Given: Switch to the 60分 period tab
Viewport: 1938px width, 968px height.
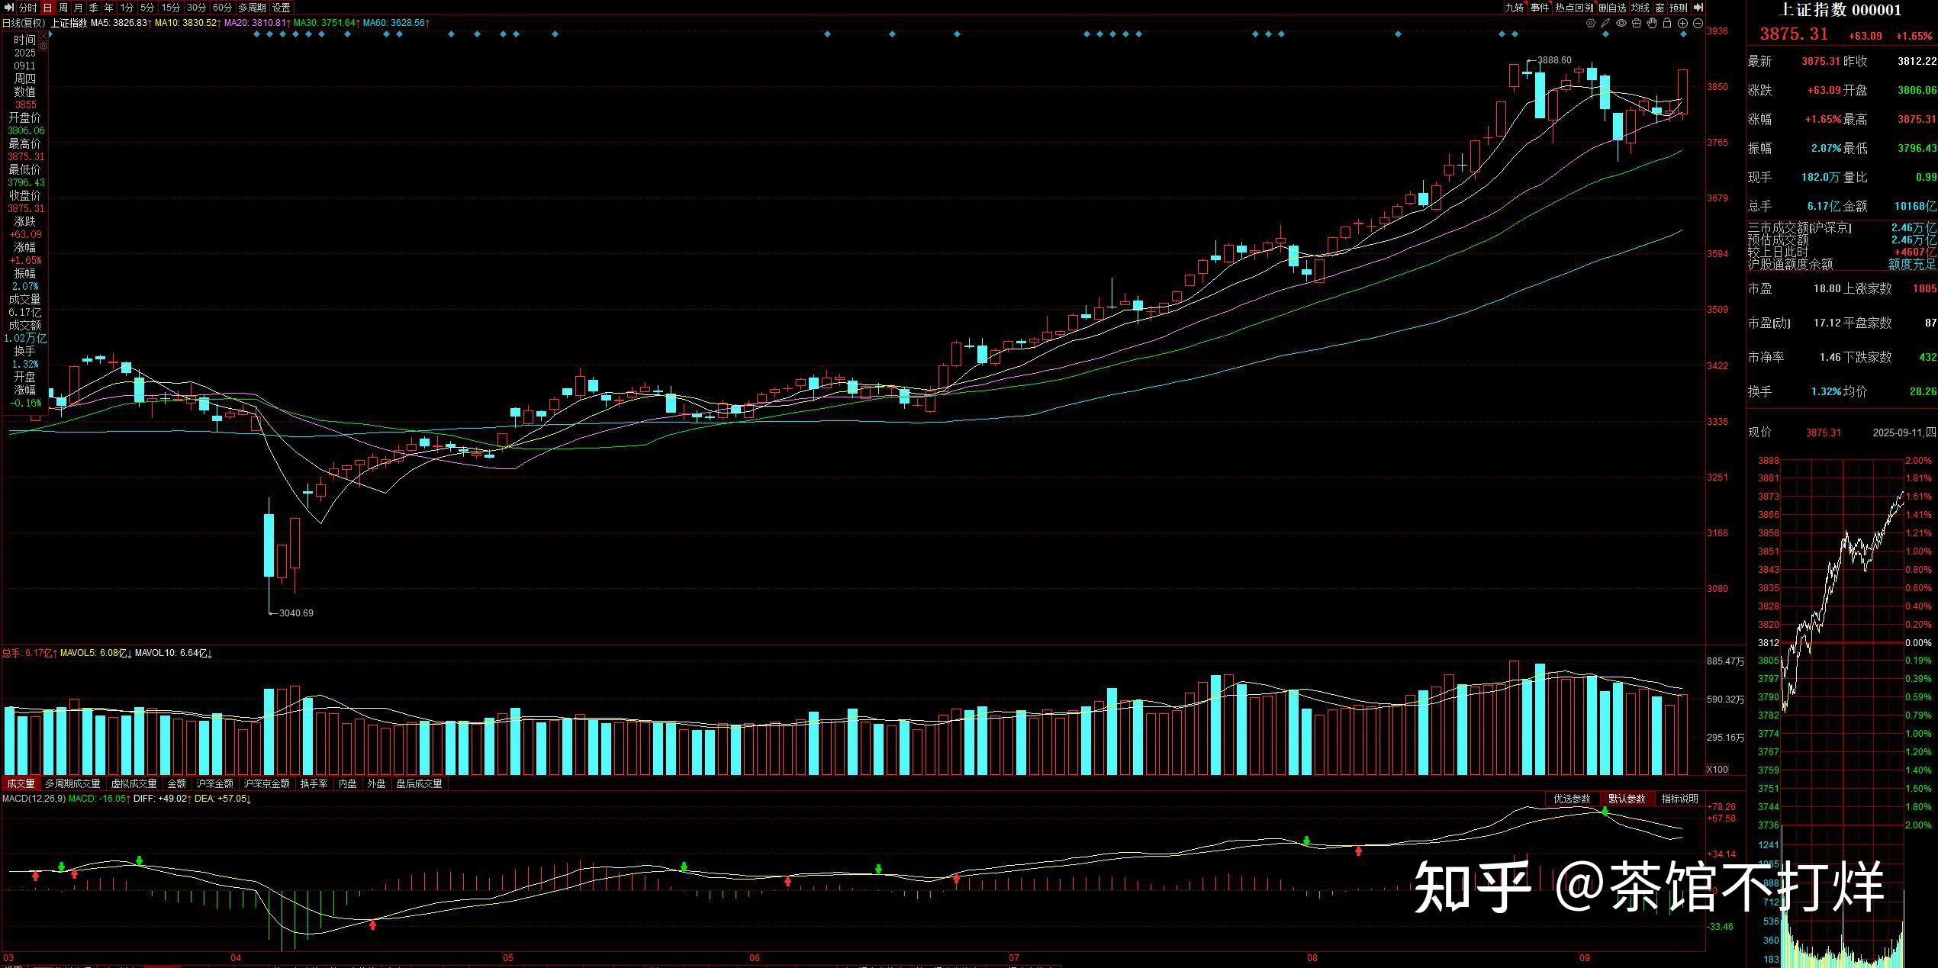Looking at the screenshot, I should click(222, 8).
